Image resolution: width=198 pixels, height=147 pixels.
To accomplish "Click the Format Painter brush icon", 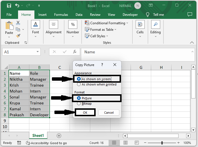I will tap(18, 36).
